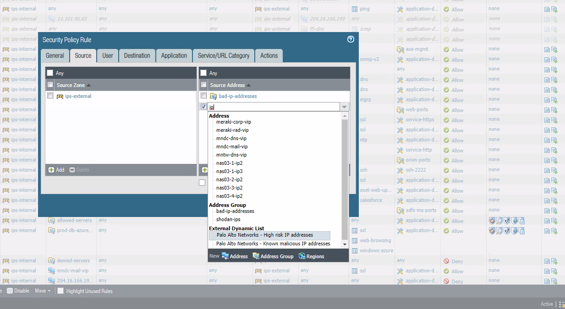Click Add under the Source Zone list
The image size is (565, 309).
click(x=56, y=169)
